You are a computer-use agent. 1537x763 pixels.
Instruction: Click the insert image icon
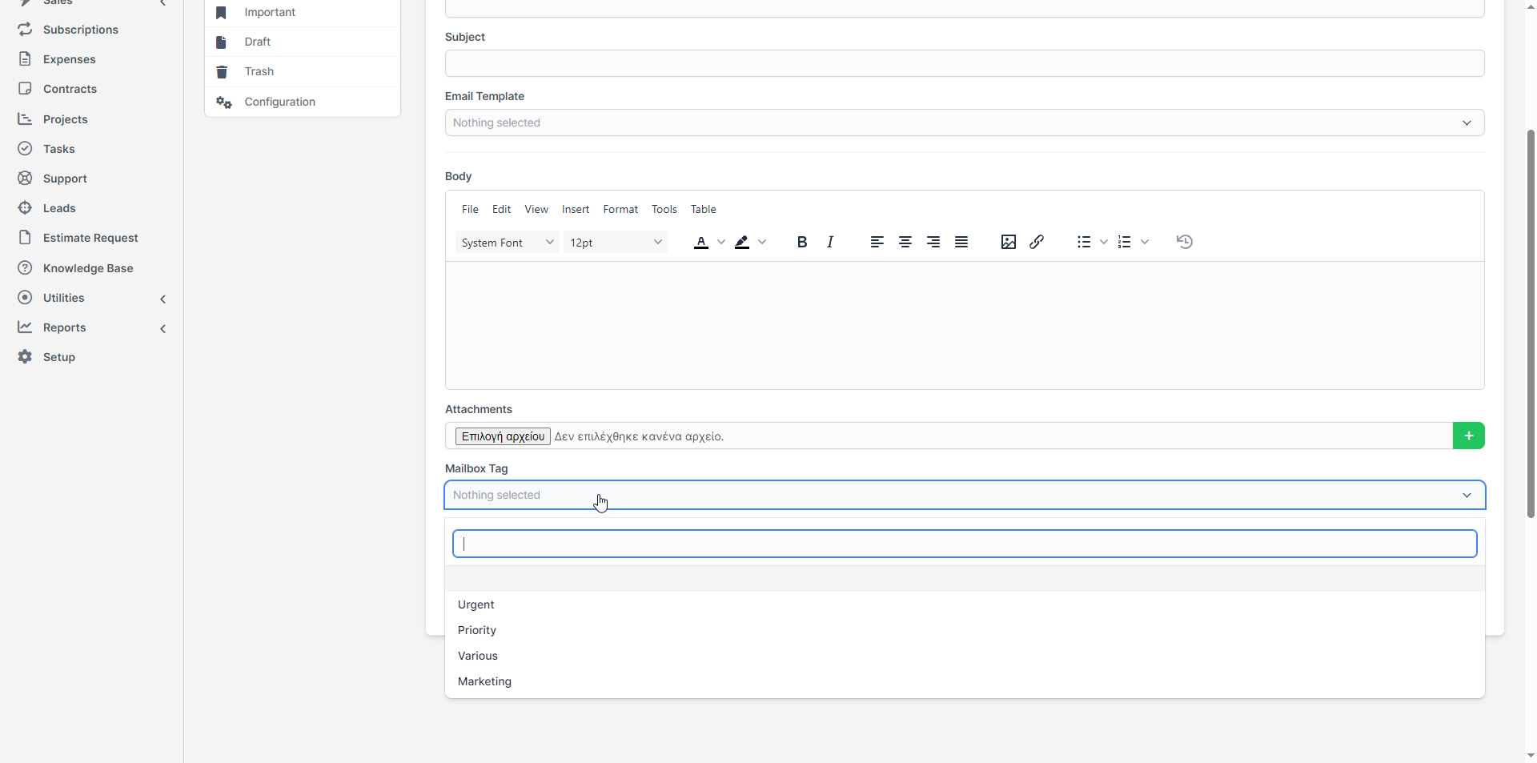(1007, 242)
